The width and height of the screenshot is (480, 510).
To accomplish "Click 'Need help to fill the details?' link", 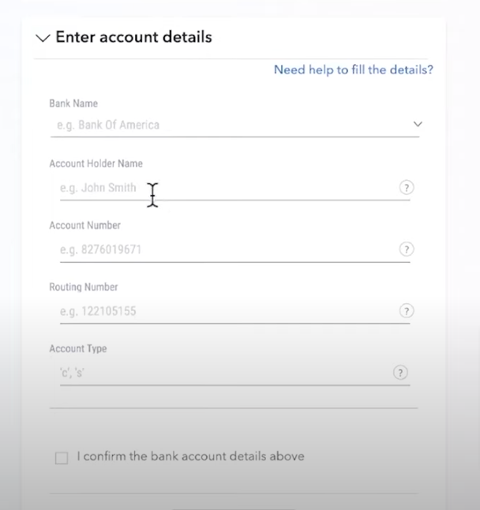I will pos(353,70).
